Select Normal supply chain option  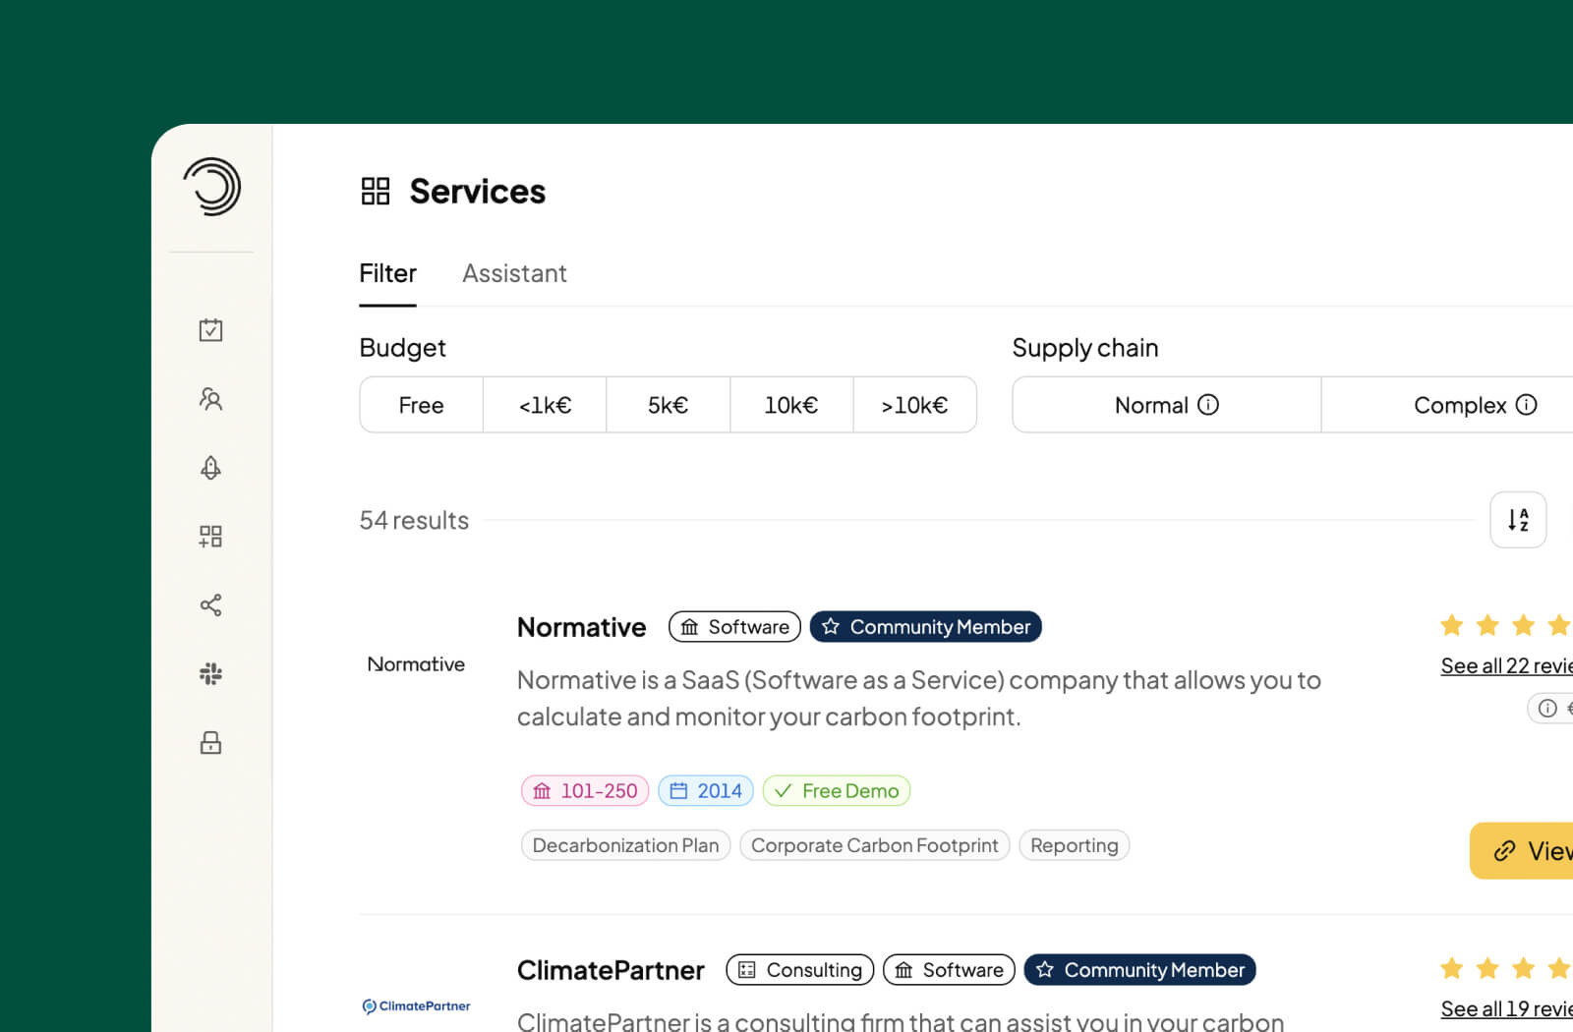coord(1167,405)
